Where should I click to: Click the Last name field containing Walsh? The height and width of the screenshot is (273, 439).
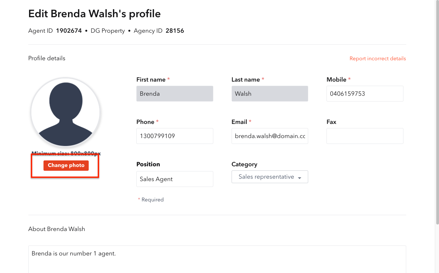[270, 94]
